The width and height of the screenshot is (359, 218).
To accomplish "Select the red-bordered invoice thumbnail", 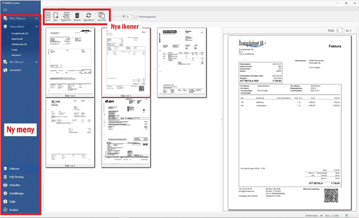I will 126,62.
